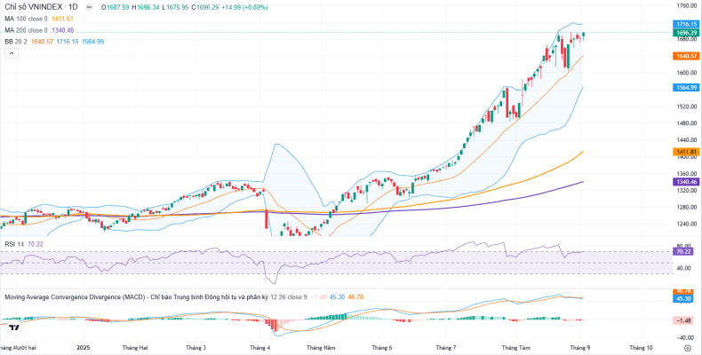The width and height of the screenshot is (702, 355).
Task: Select the MA 200 close 0 legend
Action: (x=26, y=30)
